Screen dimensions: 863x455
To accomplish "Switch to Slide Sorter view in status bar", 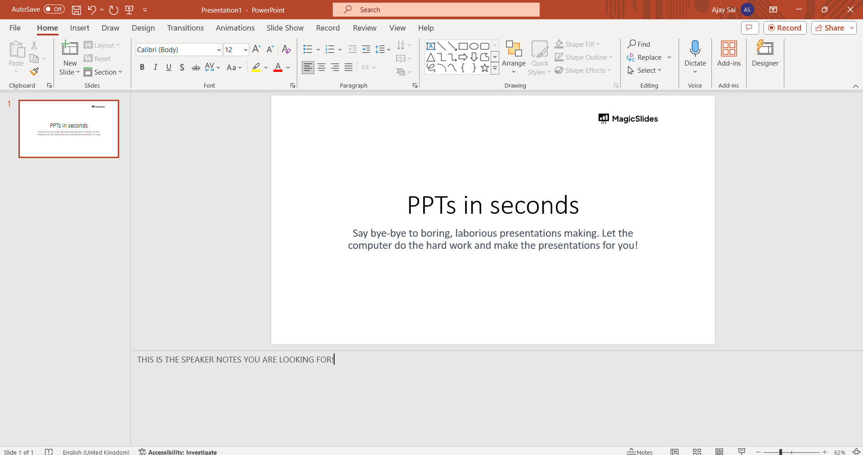I will [x=697, y=451].
